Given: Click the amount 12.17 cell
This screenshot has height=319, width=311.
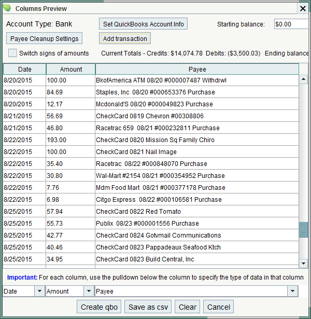Looking at the screenshot, I should click(70, 104).
